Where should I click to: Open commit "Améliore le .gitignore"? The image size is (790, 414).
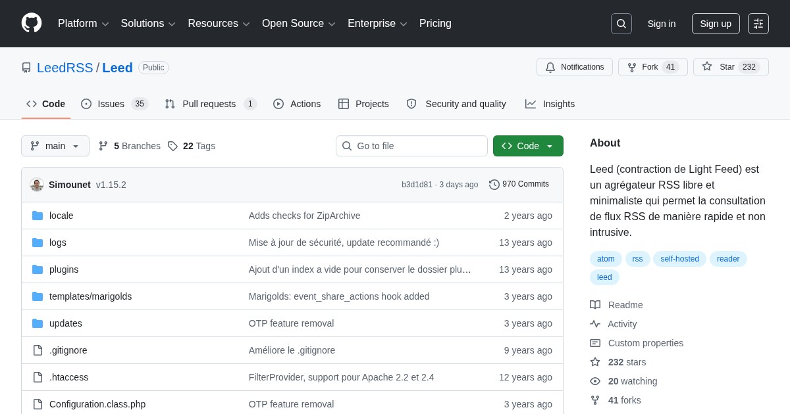tap(292, 350)
